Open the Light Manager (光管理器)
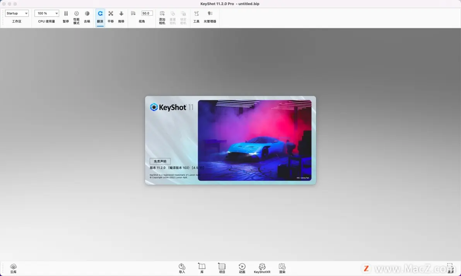461x276 pixels. coord(210,14)
